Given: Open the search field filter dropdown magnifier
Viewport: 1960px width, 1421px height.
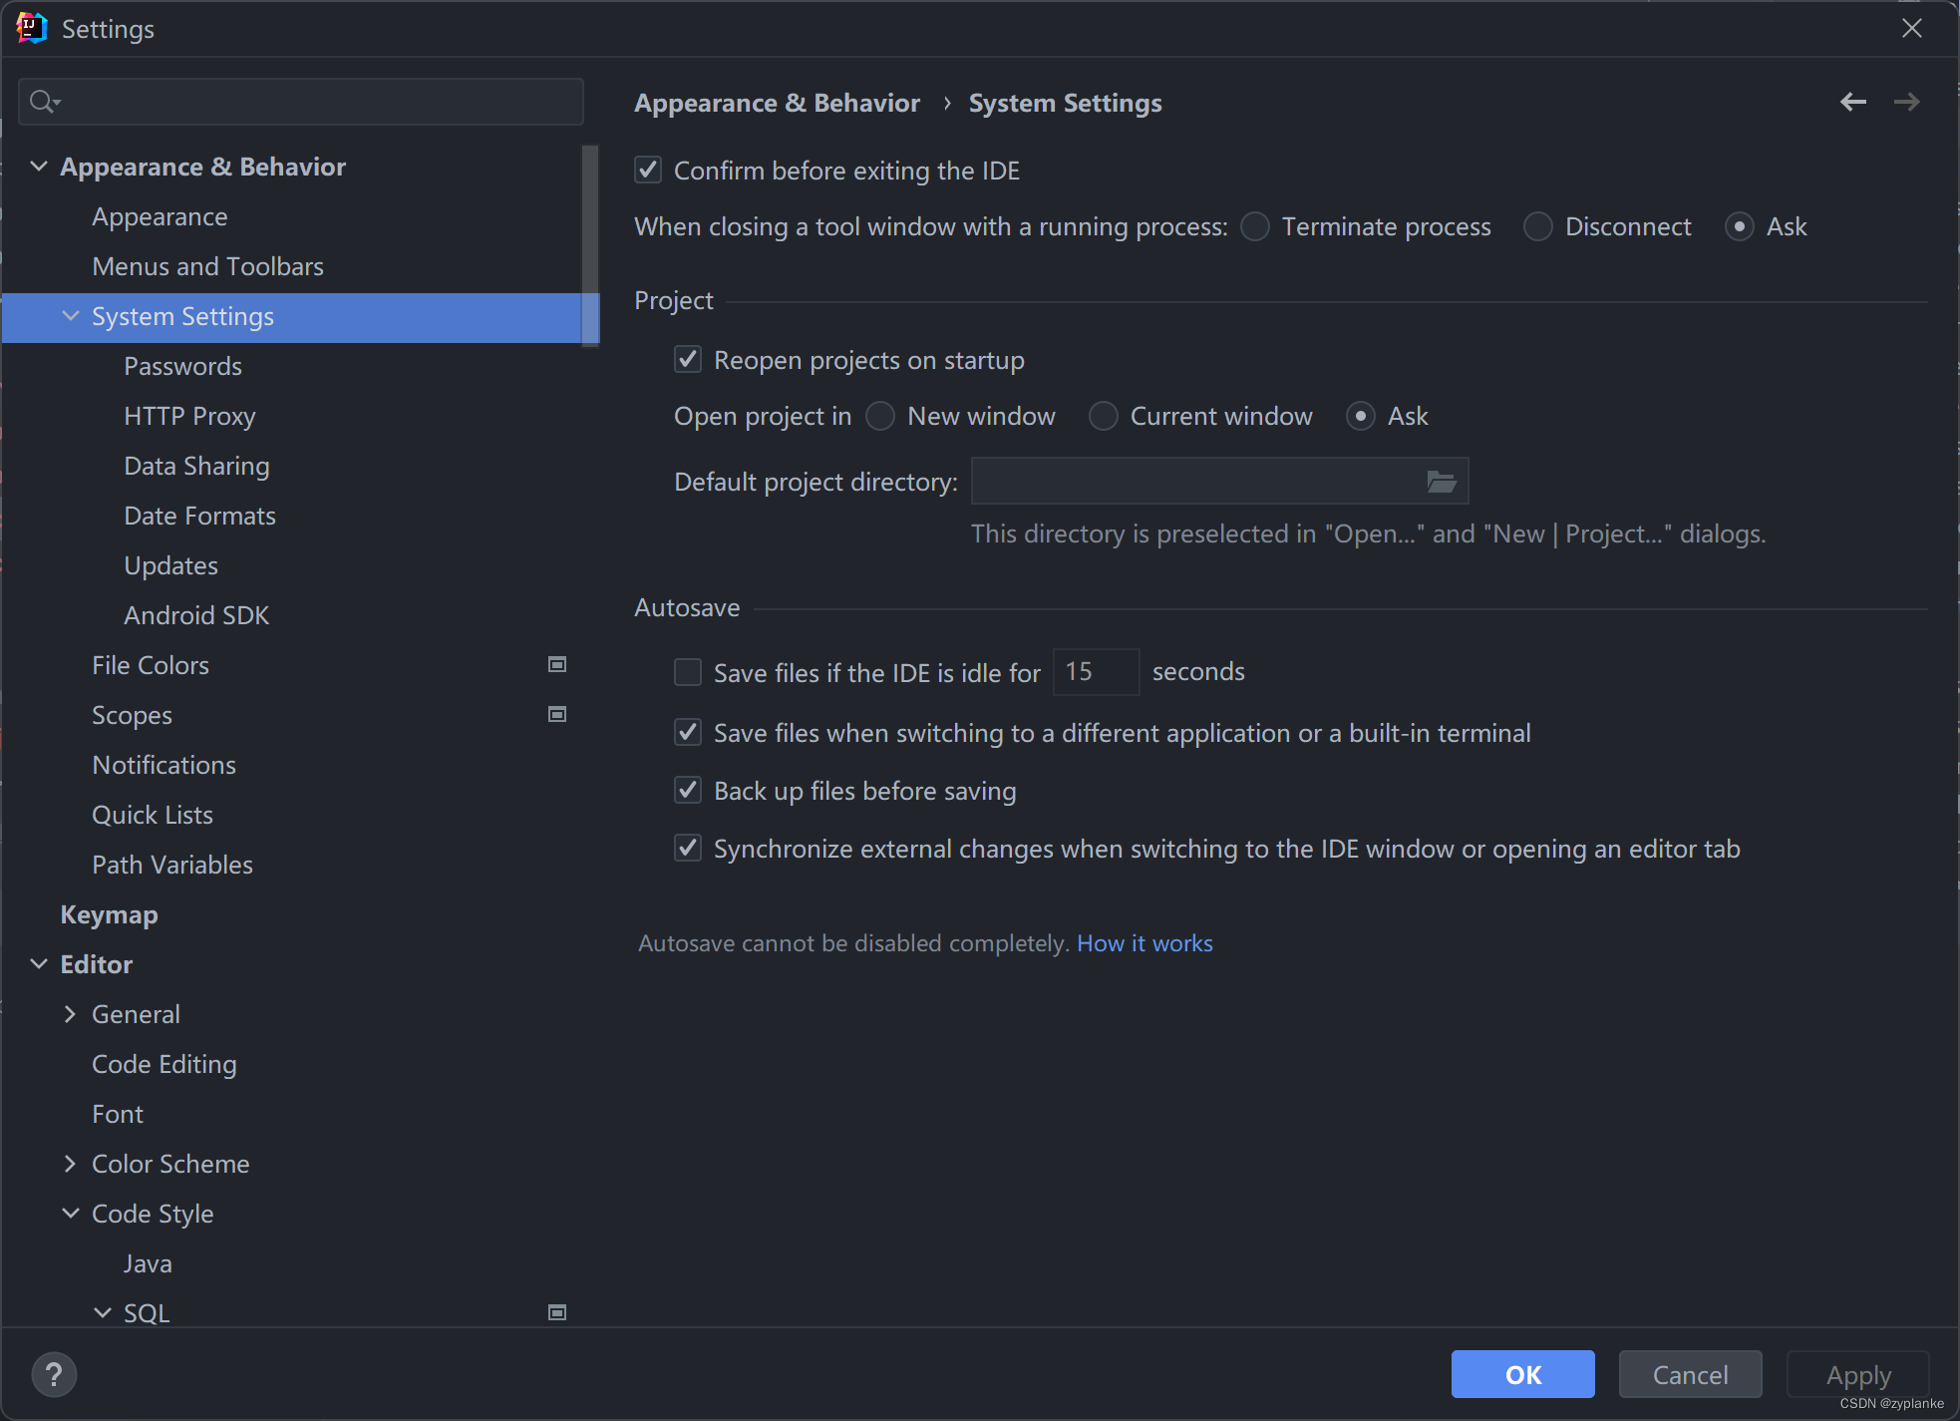Looking at the screenshot, I should (x=43, y=101).
